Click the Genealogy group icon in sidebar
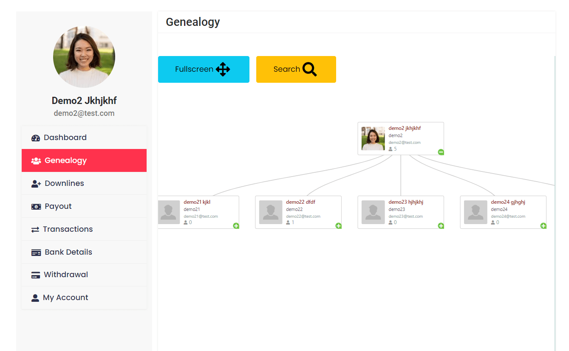569x351 pixels. [36, 160]
